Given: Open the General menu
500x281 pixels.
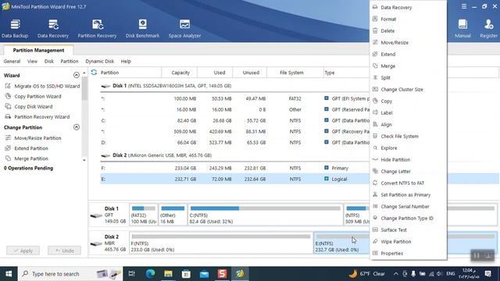Looking at the screenshot, I should click(12, 61).
